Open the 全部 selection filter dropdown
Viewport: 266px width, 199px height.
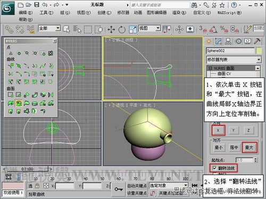coord(58,28)
